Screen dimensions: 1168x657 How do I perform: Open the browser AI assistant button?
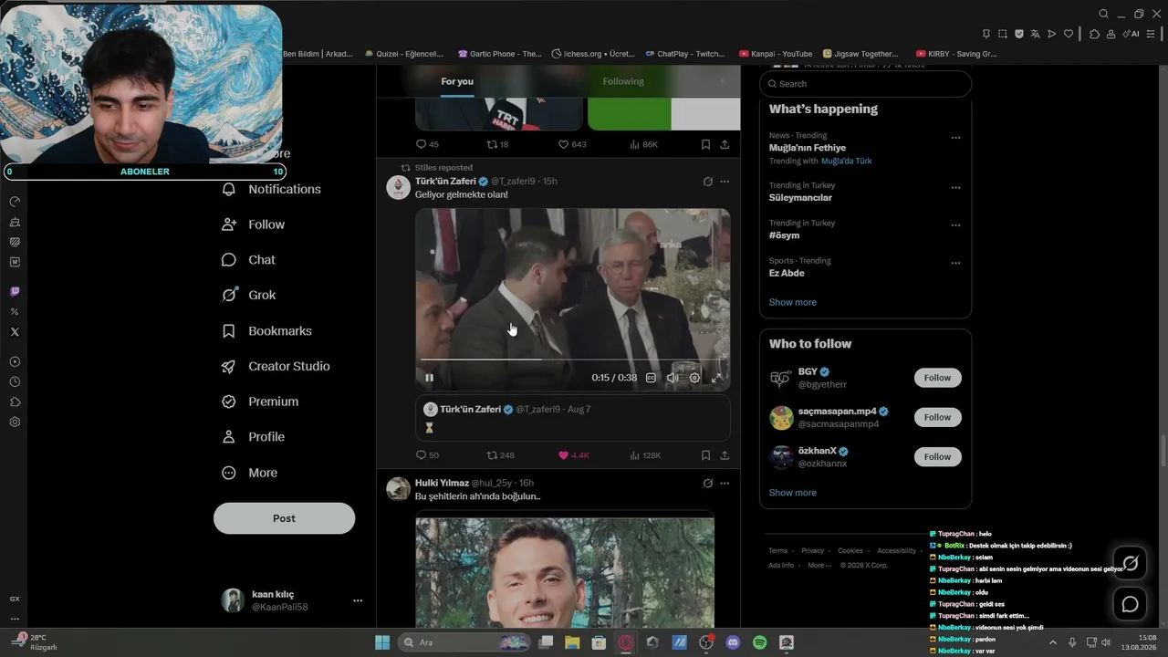pyautogui.click(x=1131, y=34)
